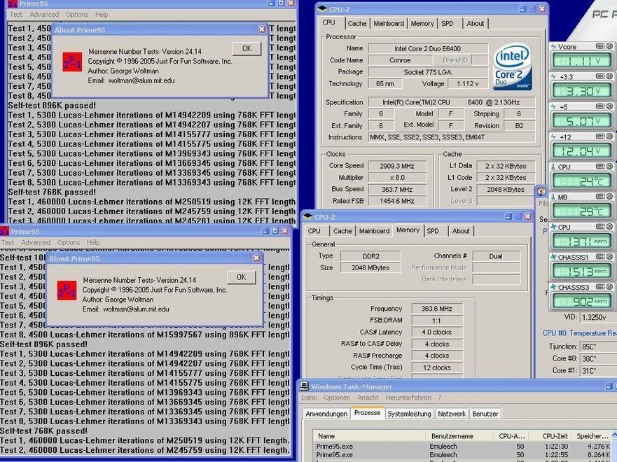
Task: Sort processes by the Name column
Action: point(369,436)
